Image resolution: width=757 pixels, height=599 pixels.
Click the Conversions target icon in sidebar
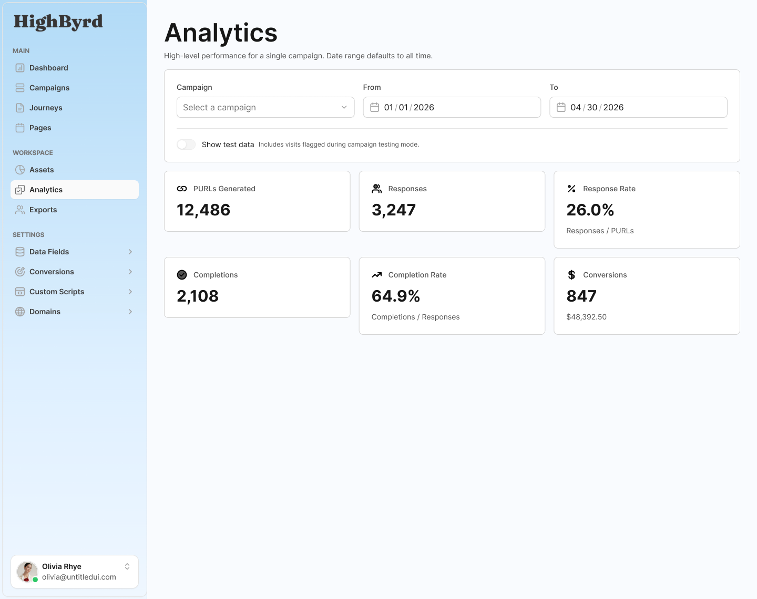point(20,272)
